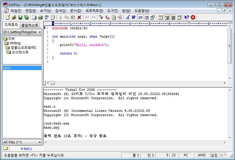Click editor vertical scrollbar thumb
The image size is (235, 160).
(229, 46)
